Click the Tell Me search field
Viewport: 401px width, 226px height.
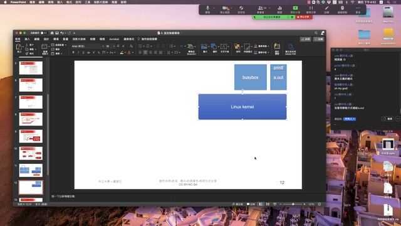(148, 39)
